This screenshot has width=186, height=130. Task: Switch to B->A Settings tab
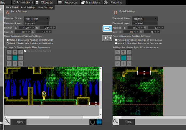point(46,7)
